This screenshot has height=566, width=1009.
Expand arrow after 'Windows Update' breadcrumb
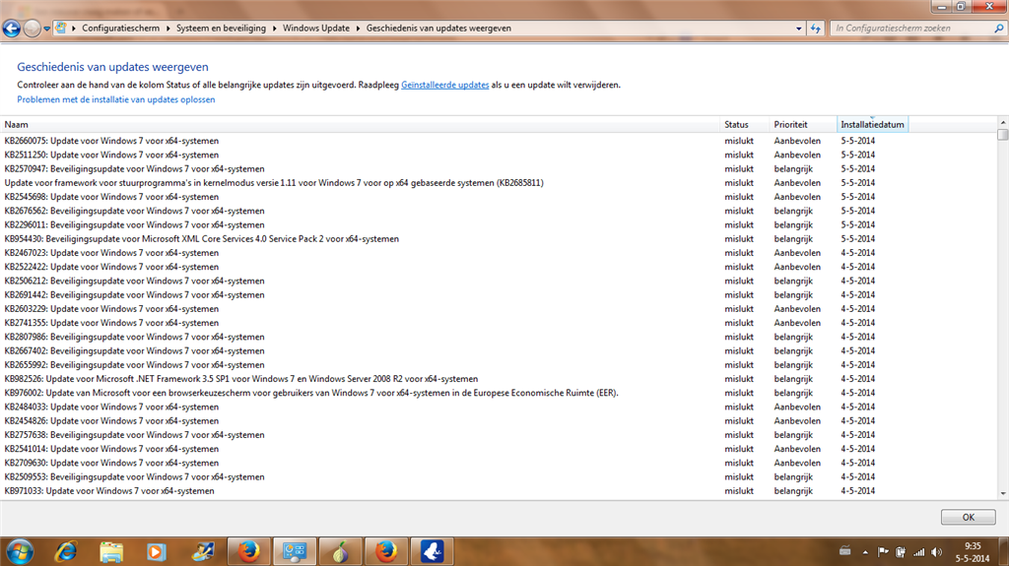pyautogui.click(x=358, y=29)
